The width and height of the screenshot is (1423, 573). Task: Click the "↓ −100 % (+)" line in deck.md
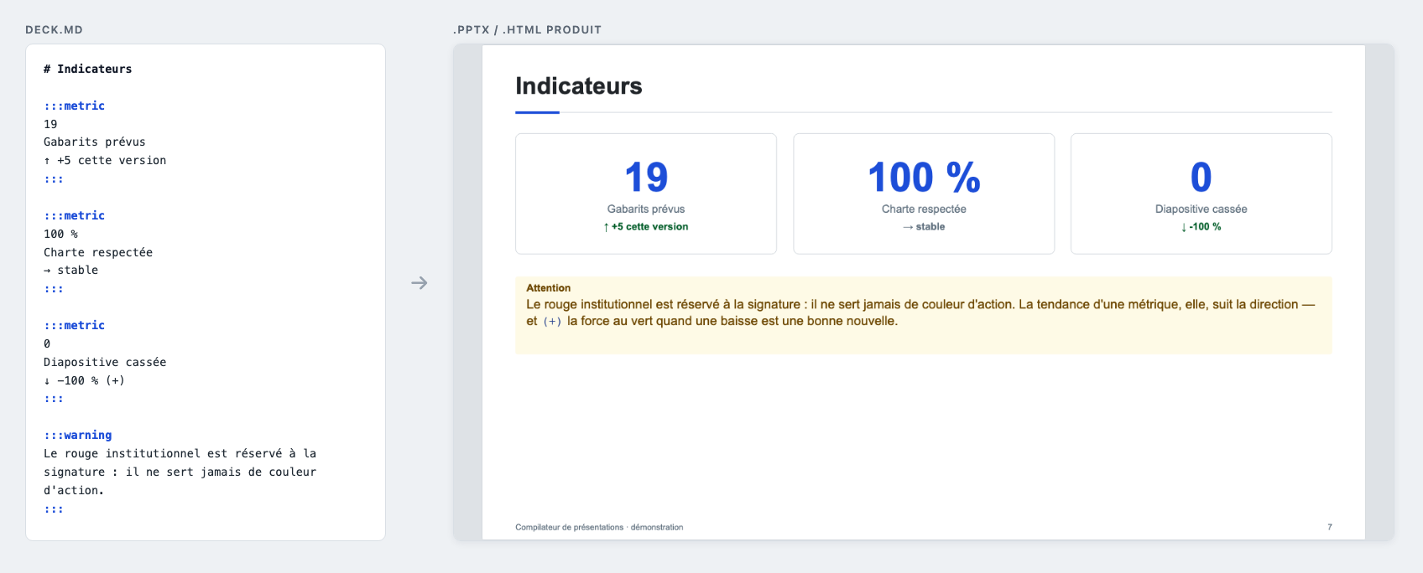84,380
